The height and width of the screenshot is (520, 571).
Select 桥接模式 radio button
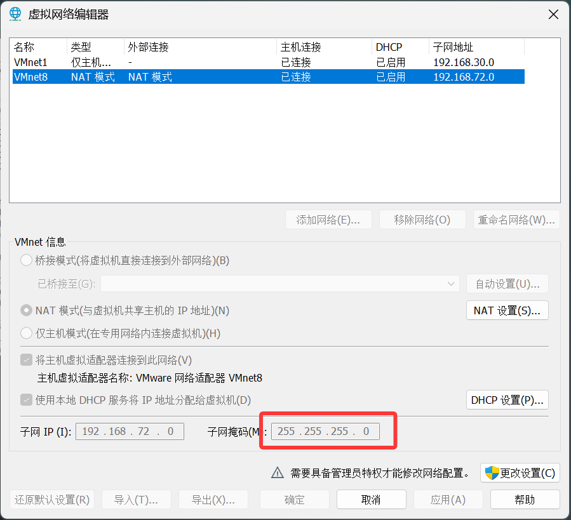pyautogui.click(x=26, y=260)
